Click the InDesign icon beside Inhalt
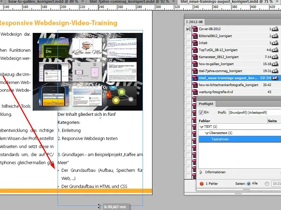 pos(195,43)
